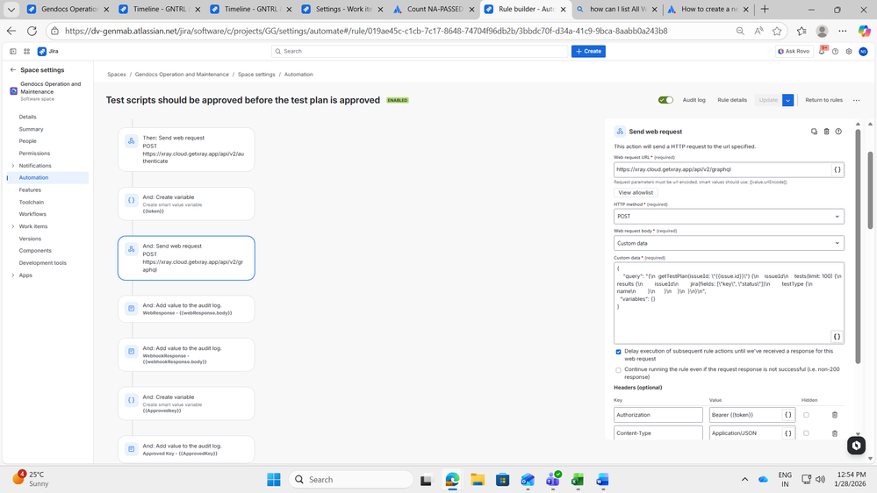Screen dimensions: 877x493
Task: Click the Jira search box
Action: pos(420,51)
